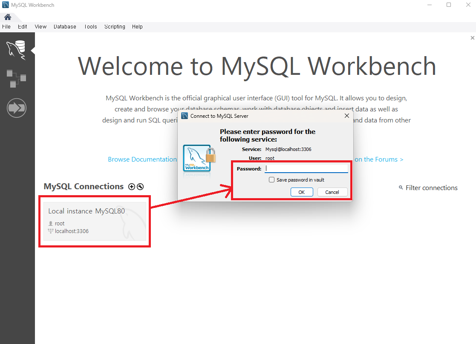This screenshot has width=476, height=344.
Task: Click the Filter connections search field
Action: pyautogui.click(x=431, y=188)
